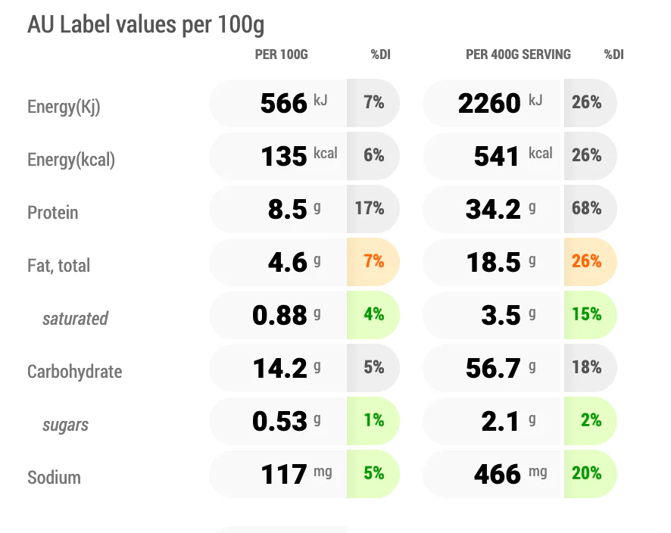The height and width of the screenshot is (533, 671).
Task: Click the PER 400G SERVING column header
Action: point(518,55)
